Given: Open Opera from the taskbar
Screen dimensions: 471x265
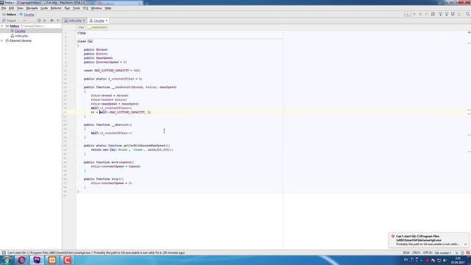Looking at the screenshot, I should coord(21,260).
